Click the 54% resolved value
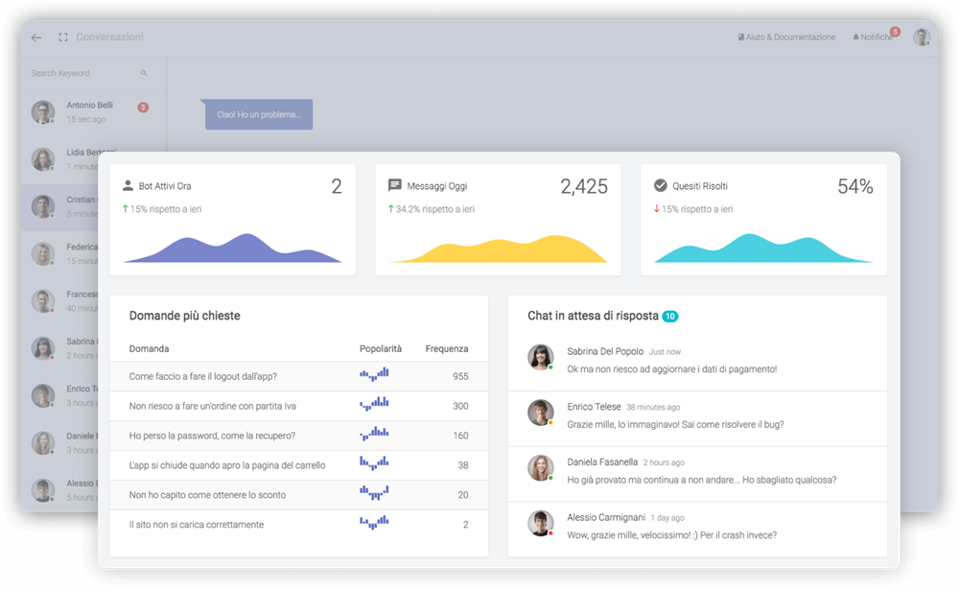Viewport: 959px width, 591px height. pyautogui.click(x=855, y=186)
